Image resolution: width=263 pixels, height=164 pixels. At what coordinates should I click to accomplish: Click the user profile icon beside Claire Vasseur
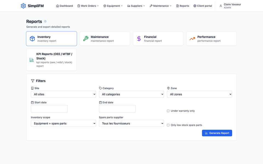pyautogui.click(x=221, y=6)
